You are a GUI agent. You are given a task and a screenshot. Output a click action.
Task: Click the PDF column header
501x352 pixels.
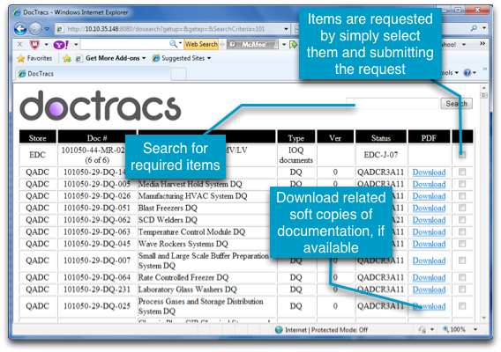click(x=429, y=138)
